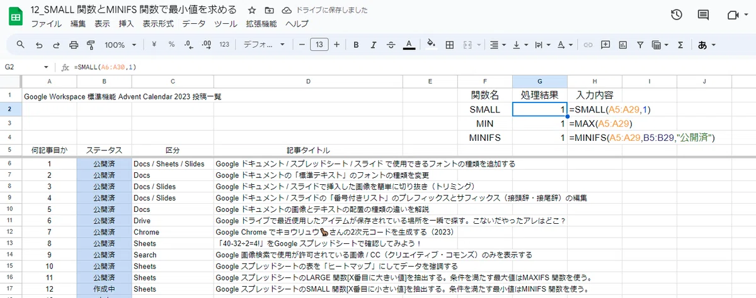Create a filter
Image resolution: width=756 pixels, height=298 pixels.
pos(640,45)
